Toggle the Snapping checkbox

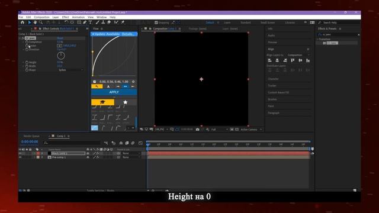(156, 22)
